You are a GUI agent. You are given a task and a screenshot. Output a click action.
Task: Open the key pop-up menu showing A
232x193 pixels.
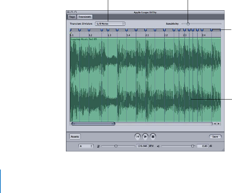coord(86,146)
